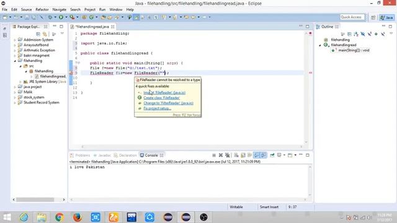Click Collapse All in Package Explorer
Image resolution: width=397 pixels, height=223 pixels.
coord(38,33)
